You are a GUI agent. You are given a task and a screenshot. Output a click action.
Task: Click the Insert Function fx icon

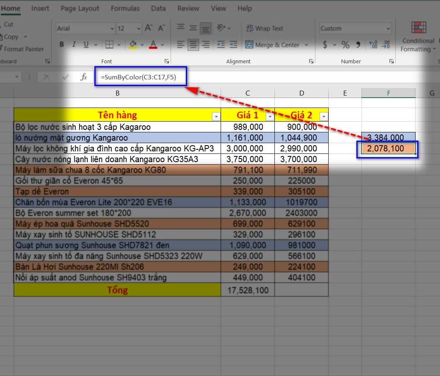click(84, 77)
